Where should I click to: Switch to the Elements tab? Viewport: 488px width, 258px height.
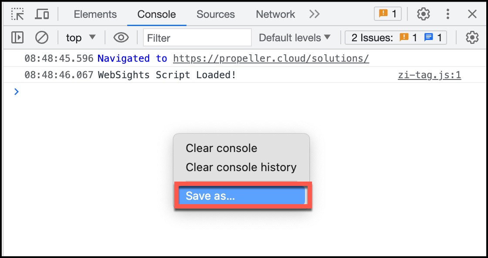pos(95,14)
